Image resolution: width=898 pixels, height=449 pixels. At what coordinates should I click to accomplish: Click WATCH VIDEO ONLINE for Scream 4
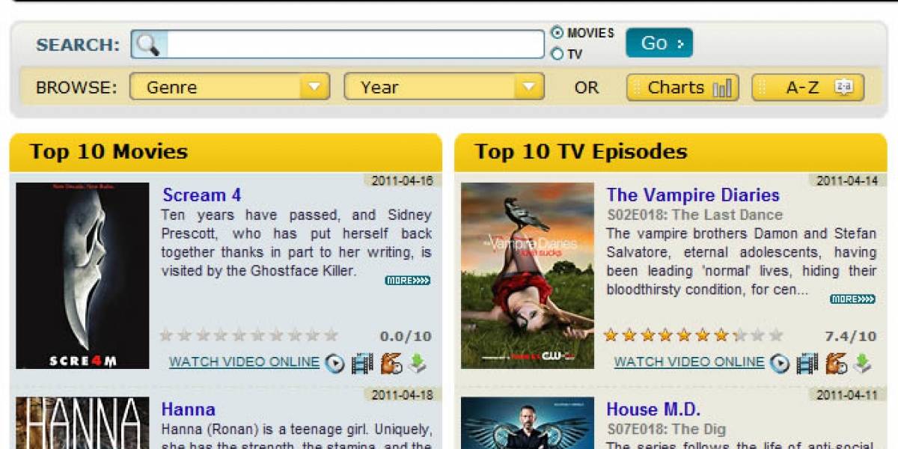(x=244, y=362)
